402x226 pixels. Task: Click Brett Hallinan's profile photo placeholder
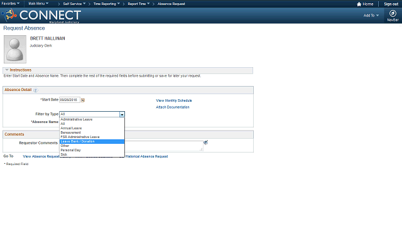(15, 49)
